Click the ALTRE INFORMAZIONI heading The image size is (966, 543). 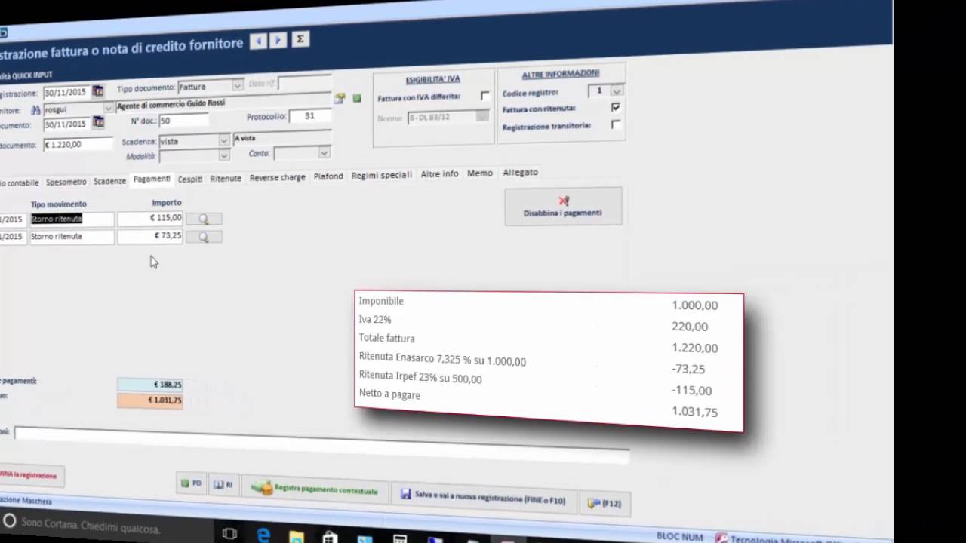pyautogui.click(x=561, y=74)
